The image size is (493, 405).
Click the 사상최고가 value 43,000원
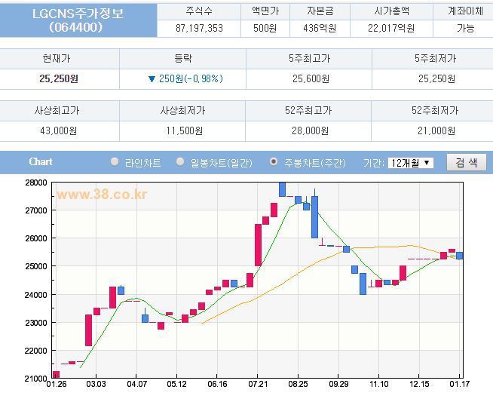click(x=59, y=130)
